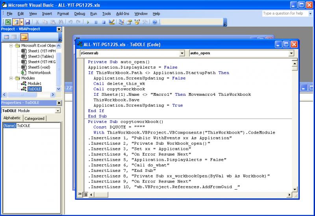Click the View Object icon in Project panel
The width and height of the screenshot is (315, 216).
click(14, 37)
